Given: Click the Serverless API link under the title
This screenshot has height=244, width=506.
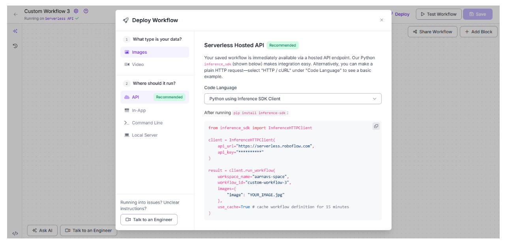Looking at the screenshot, I should click(59, 19).
